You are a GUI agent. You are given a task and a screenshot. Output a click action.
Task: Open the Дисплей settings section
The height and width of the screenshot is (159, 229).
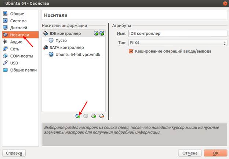tap(20, 28)
